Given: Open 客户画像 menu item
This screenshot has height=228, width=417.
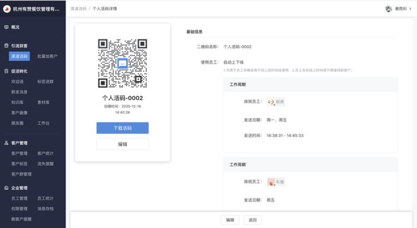Looking at the screenshot, I should [19, 112].
